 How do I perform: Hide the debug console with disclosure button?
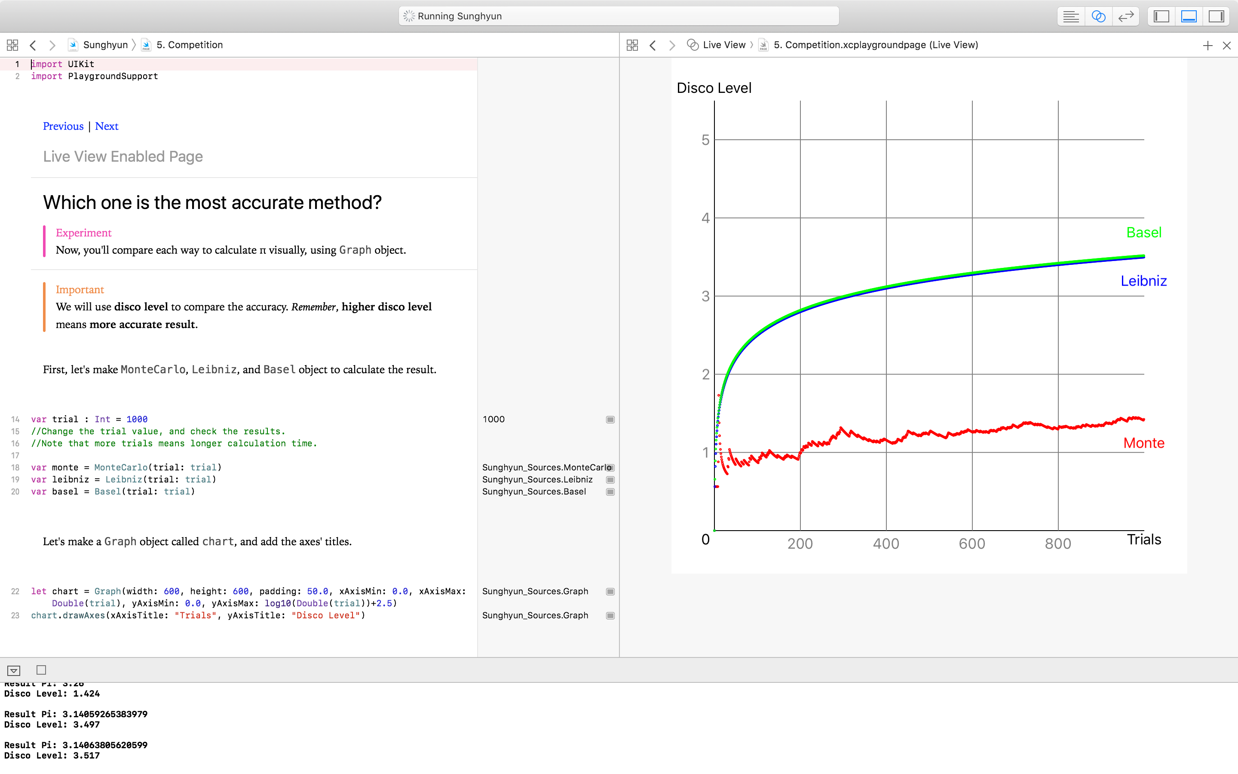tap(14, 671)
